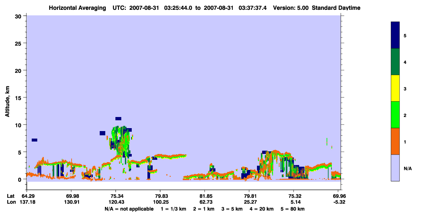Click the end time '03:37:37.4'
The image size is (425, 218).
point(252,8)
